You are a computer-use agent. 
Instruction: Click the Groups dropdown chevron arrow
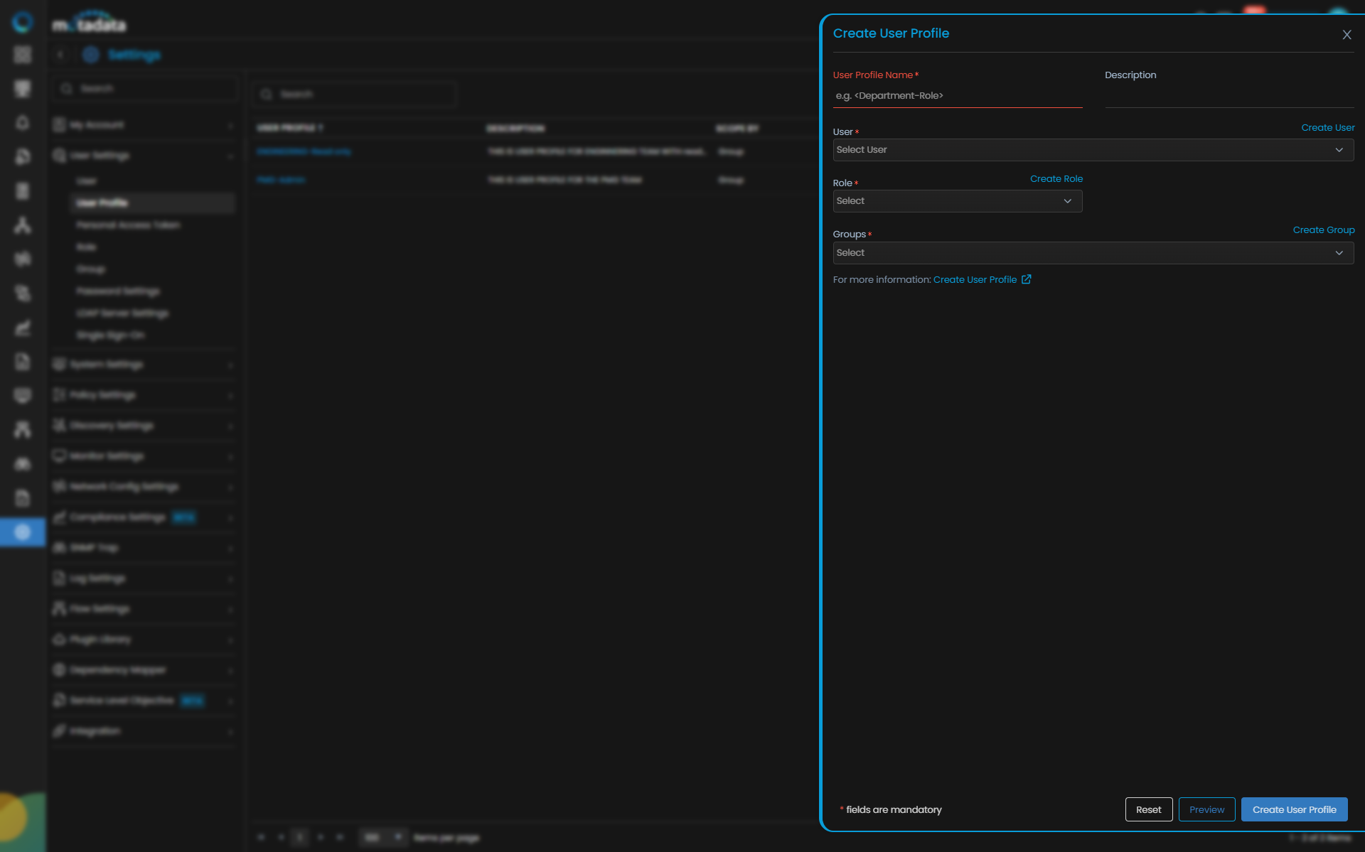[x=1339, y=253]
